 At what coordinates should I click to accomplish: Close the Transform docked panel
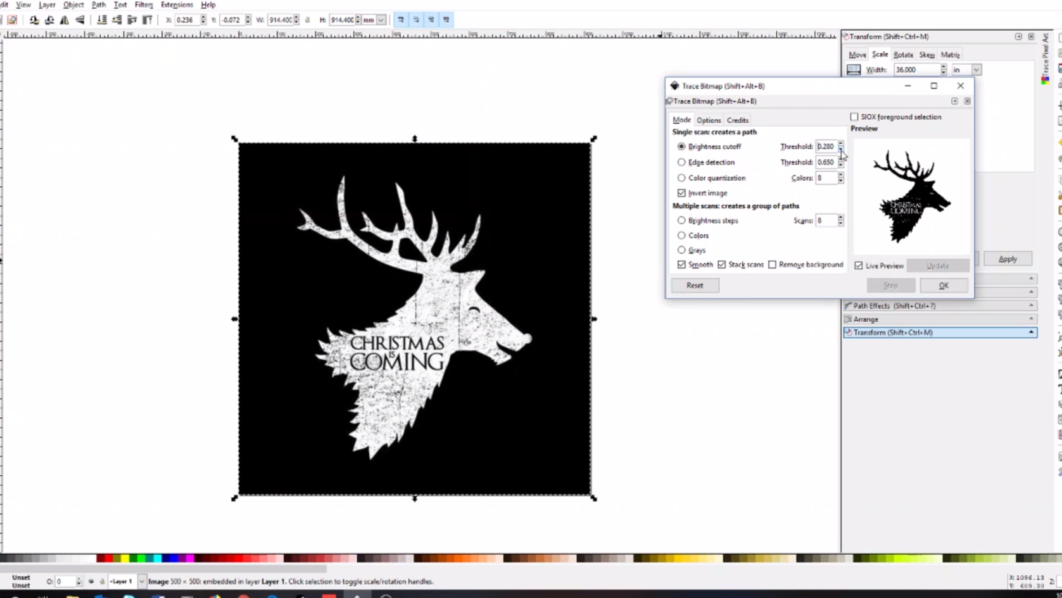(1031, 37)
